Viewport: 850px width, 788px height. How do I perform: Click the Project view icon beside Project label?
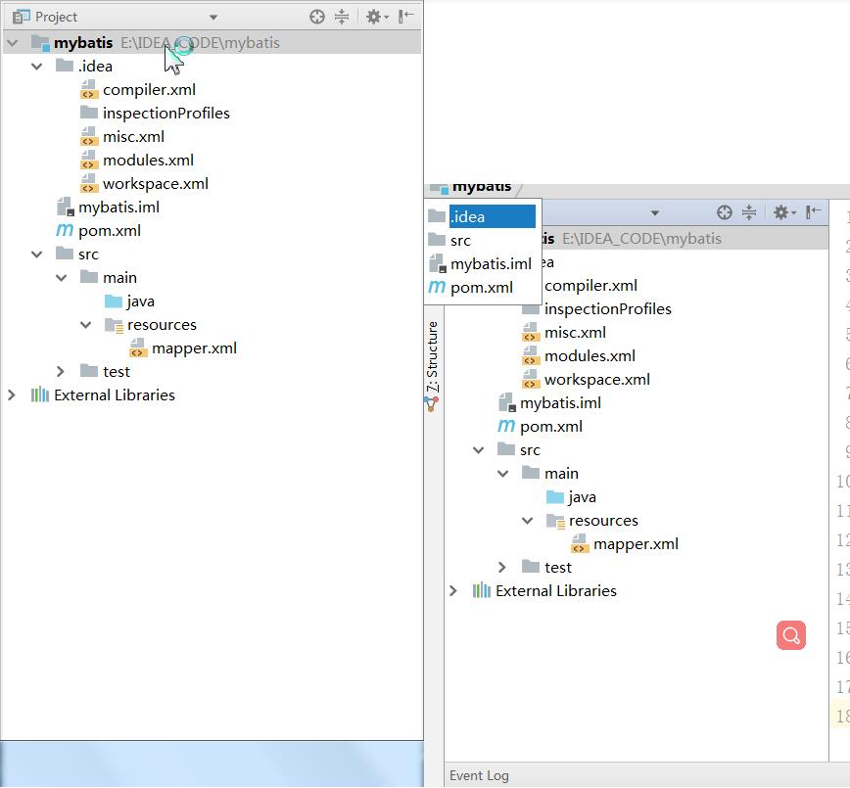(22, 17)
